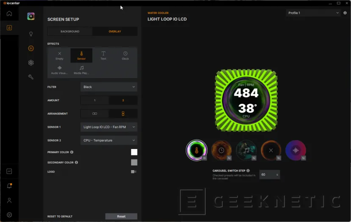Viewport: 351px width, 222px height.
Task: Click the carousel switch step field showing 60
Action: [270, 174]
